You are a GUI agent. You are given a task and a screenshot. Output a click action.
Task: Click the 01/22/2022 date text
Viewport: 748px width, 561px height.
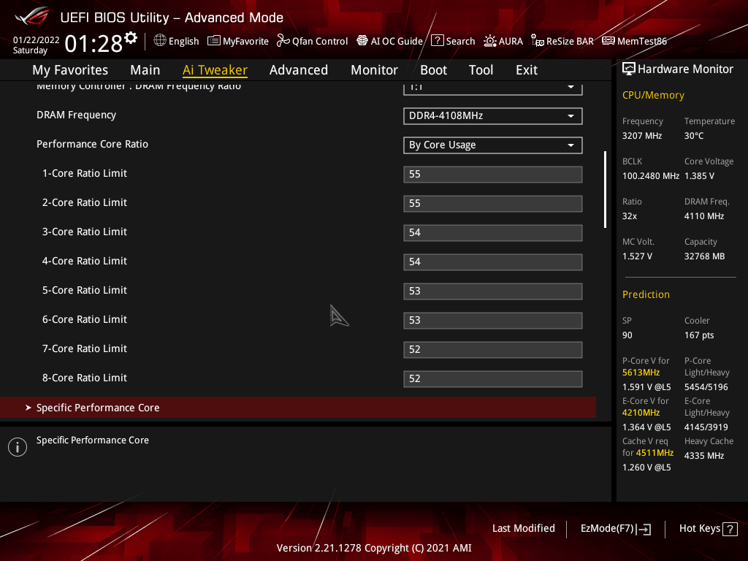click(37, 40)
